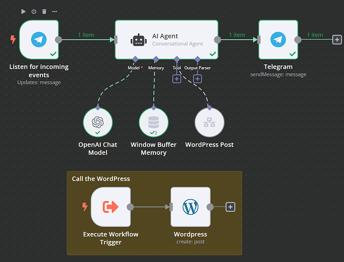Select the Call the WordPress sticky note title

[101, 179]
